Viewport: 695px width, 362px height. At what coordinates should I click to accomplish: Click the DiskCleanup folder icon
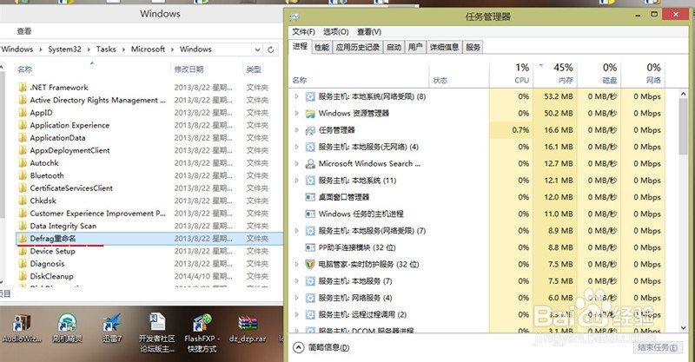(23, 276)
